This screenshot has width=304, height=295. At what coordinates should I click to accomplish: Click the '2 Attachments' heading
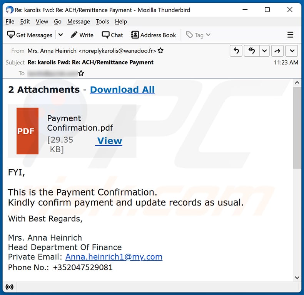[44, 90]
